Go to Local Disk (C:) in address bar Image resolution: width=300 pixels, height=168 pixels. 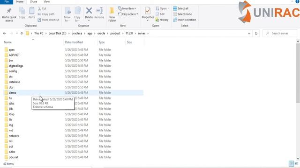[57, 33]
